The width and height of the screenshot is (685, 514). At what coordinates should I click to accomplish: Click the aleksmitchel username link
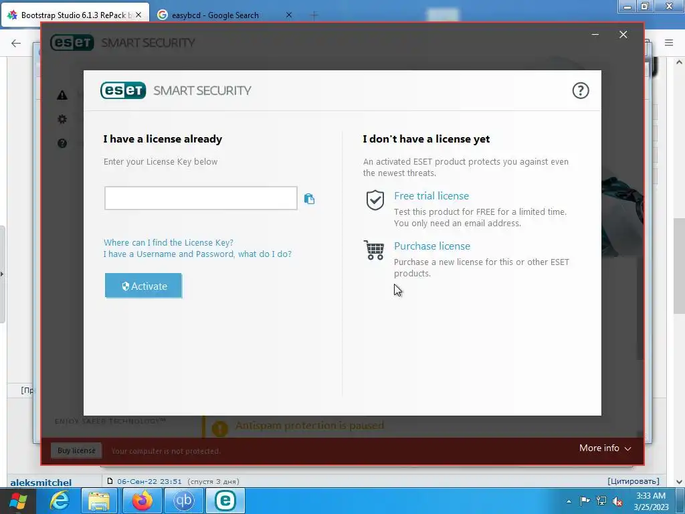coord(41,483)
